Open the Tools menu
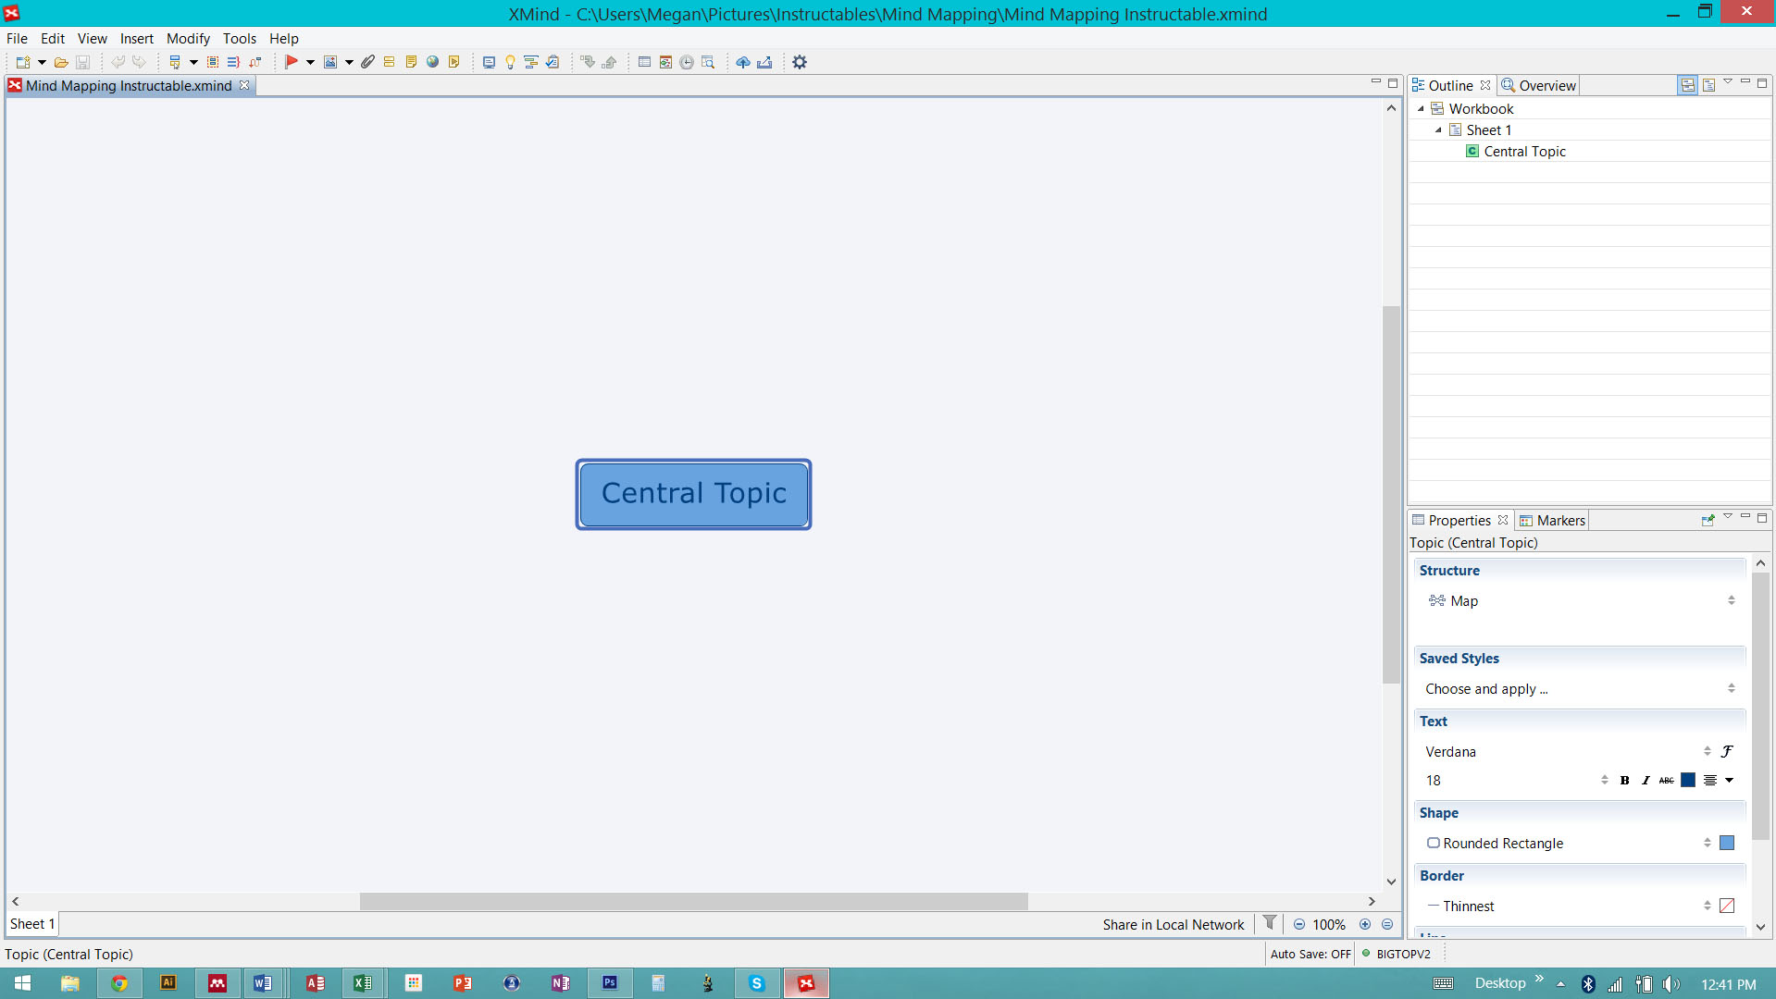 (x=240, y=39)
